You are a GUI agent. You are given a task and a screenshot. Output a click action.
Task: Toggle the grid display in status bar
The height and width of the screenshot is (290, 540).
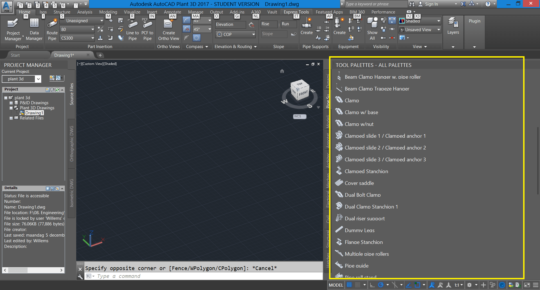pyautogui.click(x=349, y=285)
